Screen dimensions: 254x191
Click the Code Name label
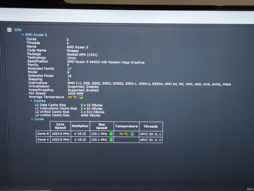pos(37,50)
